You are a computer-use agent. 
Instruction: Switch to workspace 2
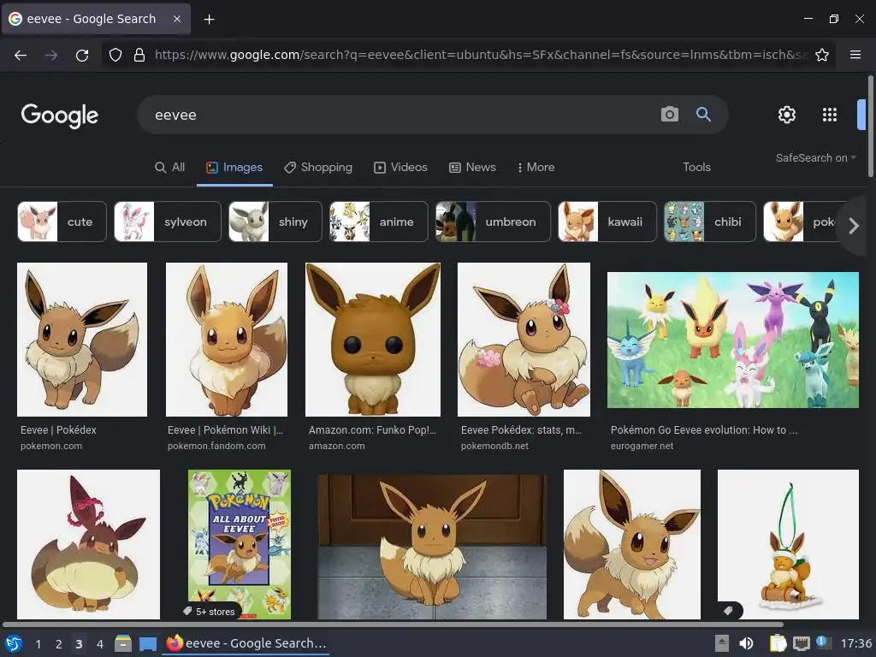[x=58, y=644]
